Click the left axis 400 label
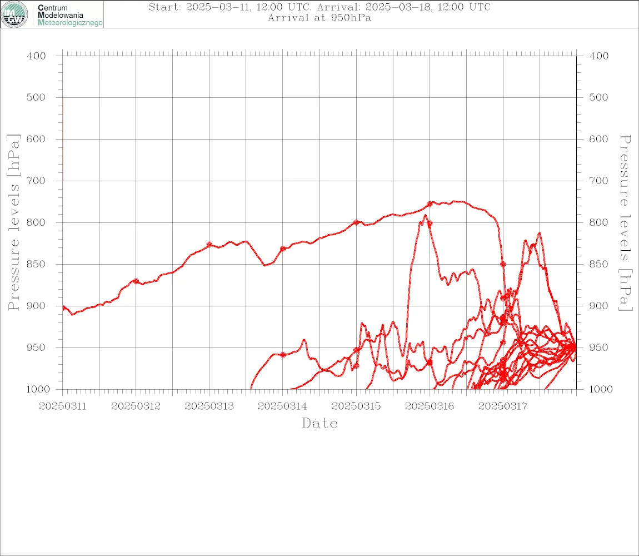Viewport: 639px width, 556px height. 36,56
